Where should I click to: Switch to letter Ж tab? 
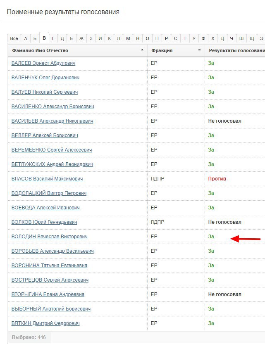pos(81,38)
